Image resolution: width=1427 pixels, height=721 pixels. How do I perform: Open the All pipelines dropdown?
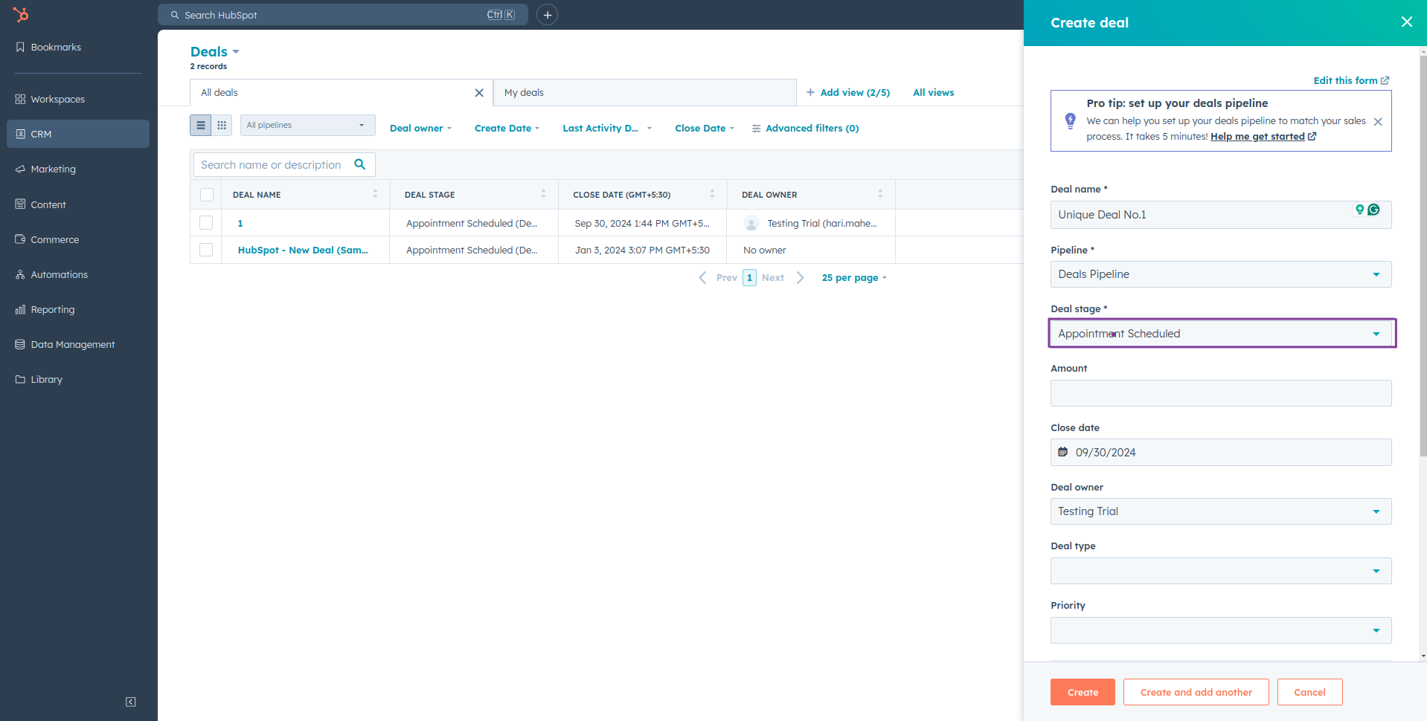click(x=307, y=126)
